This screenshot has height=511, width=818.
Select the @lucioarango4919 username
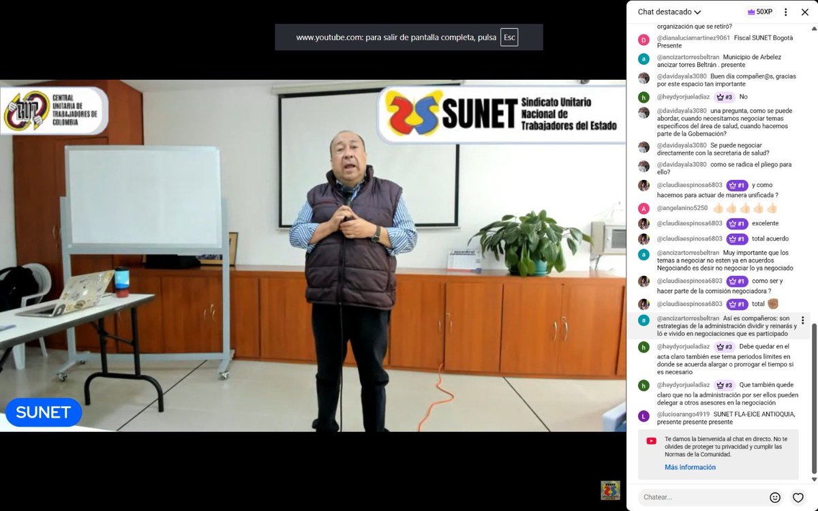click(x=683, y=414)
